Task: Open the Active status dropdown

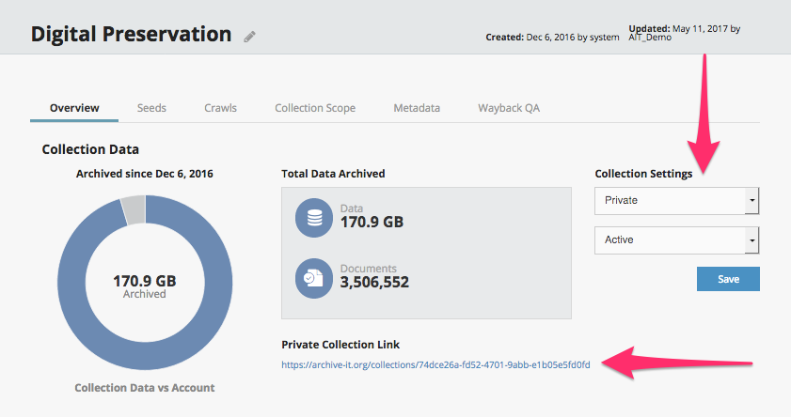Action: click(669, 239)
